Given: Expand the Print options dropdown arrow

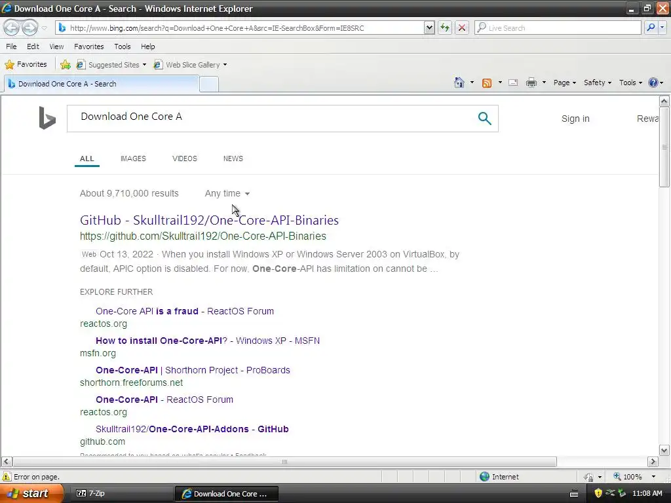Looking at the screenshot, I should click(x=544, y=83).
